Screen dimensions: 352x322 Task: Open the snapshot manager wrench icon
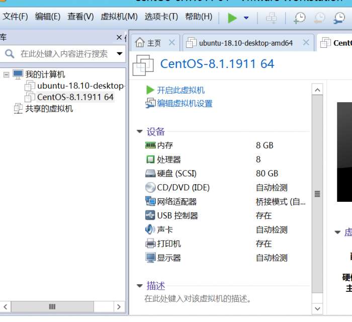(339, 18)
